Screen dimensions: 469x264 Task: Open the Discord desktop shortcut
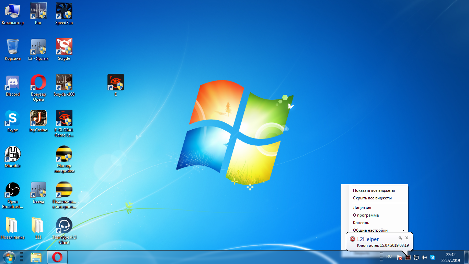pos(13,83)
